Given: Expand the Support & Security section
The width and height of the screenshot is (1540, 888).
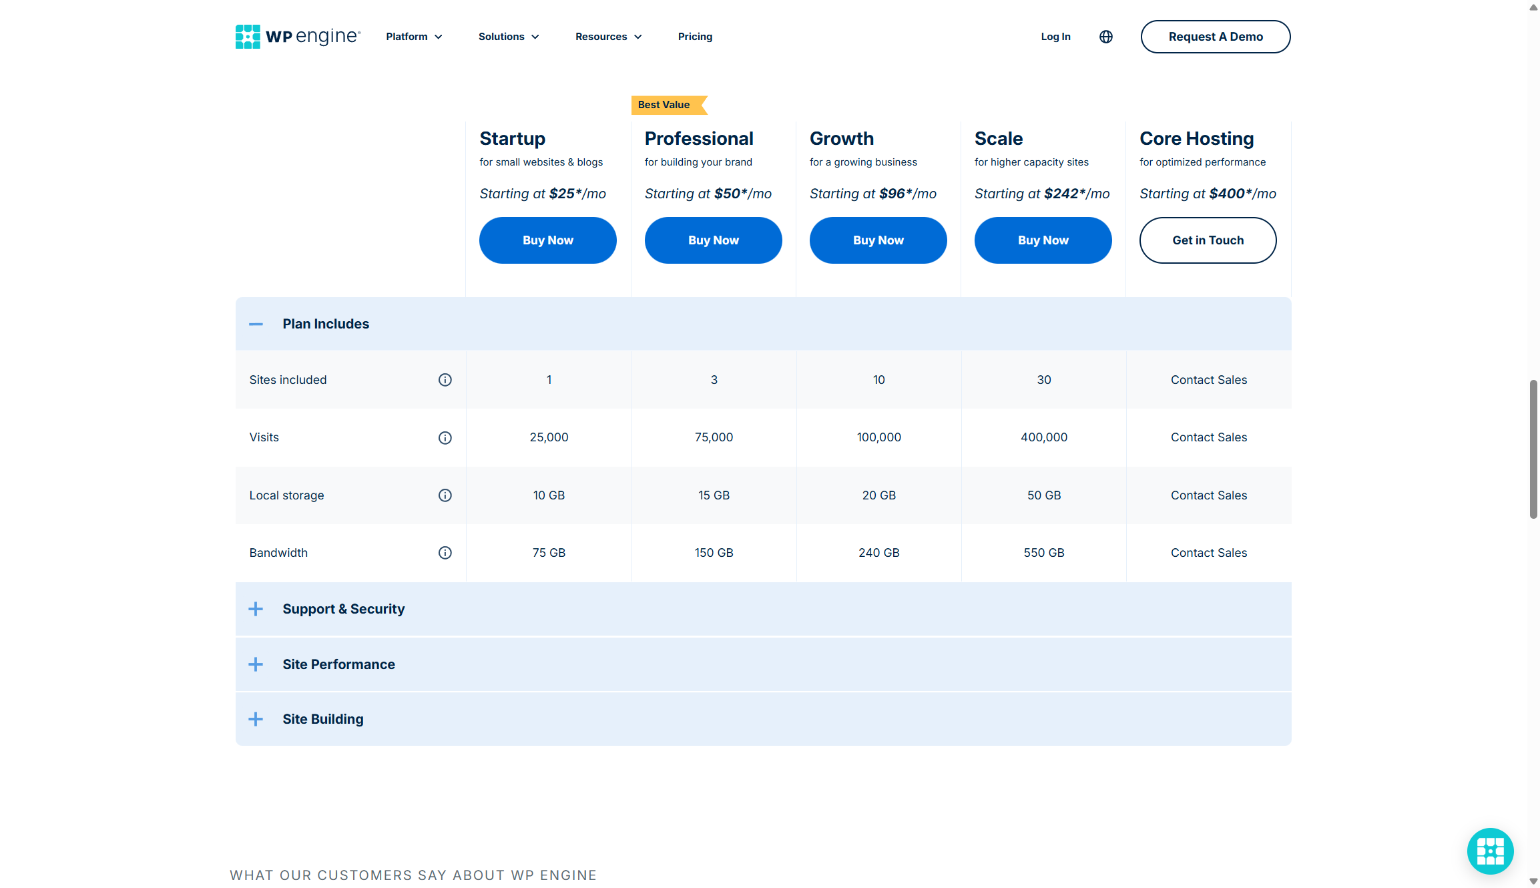Looking at the screenshot, I should tap(256, 609).
